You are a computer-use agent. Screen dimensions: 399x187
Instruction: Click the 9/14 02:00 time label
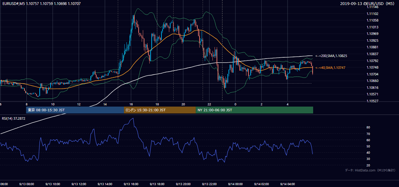(x=261, y=184)
